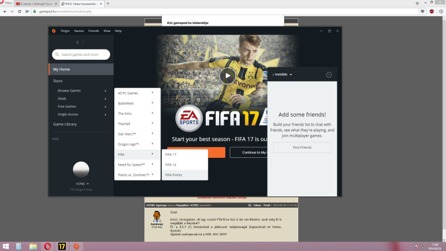Open File Explorer folder taskbar icon
This screenshot has height=251, width=446.
pyautogui.click(x=33, y=246)
